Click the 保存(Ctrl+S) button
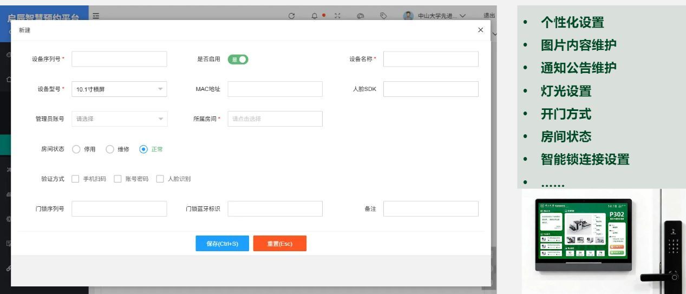Screen dimensions: 686x294 click(222, 244)
